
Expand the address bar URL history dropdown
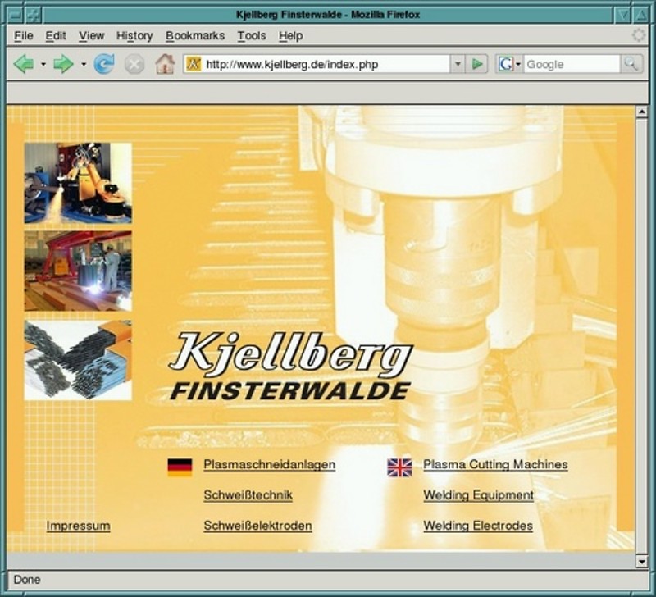pyautogui.click(x=458, y=64)
